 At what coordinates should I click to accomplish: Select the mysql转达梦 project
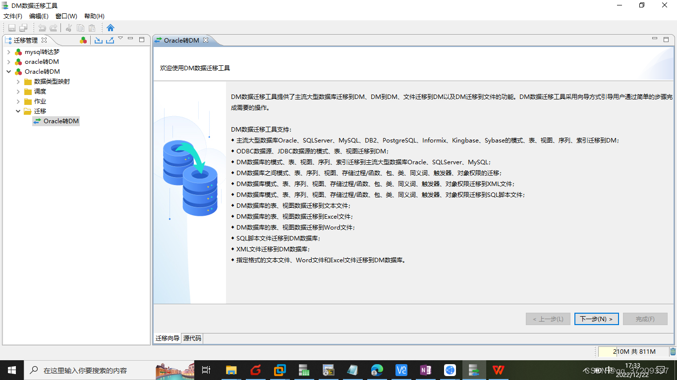tap(42, 52)
